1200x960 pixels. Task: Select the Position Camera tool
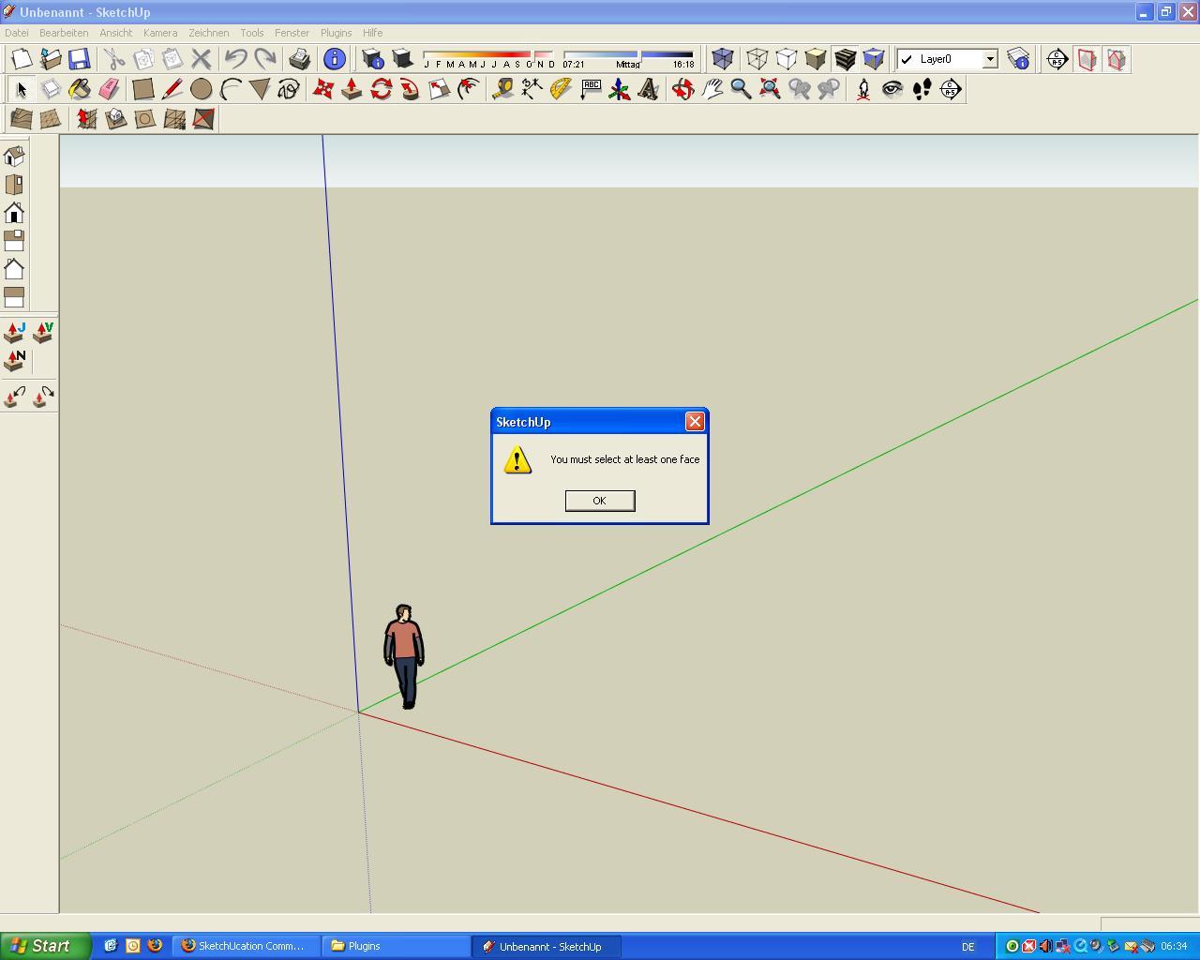point(862,89)
